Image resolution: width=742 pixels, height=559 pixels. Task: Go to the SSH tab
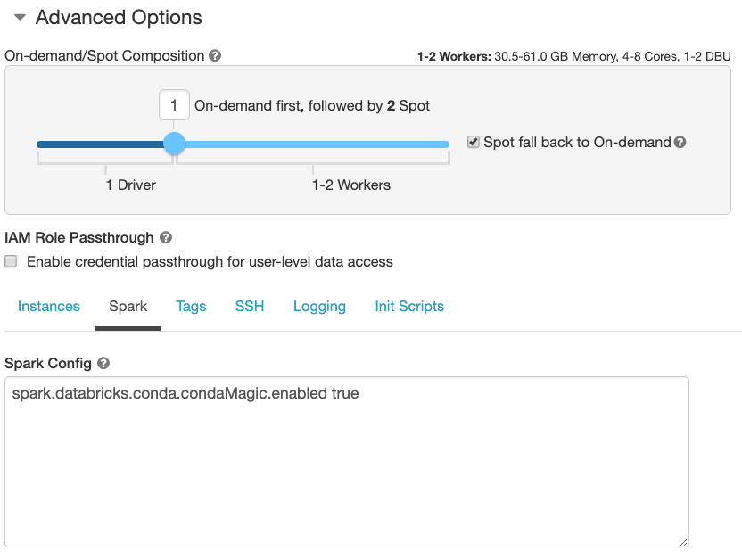click(250, 307)
